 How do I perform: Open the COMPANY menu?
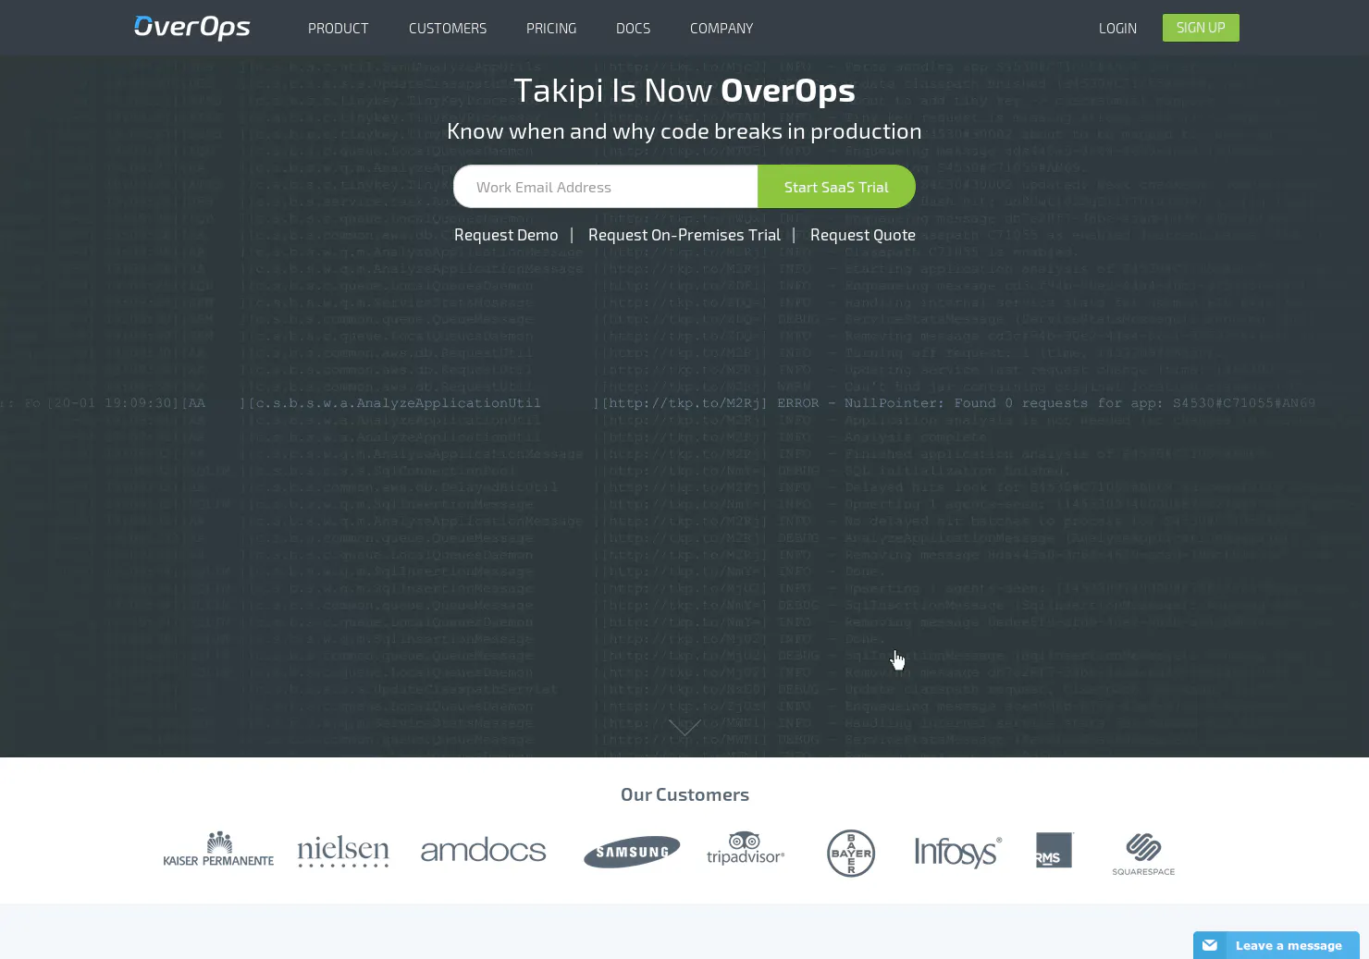click(x=721, y=29)
